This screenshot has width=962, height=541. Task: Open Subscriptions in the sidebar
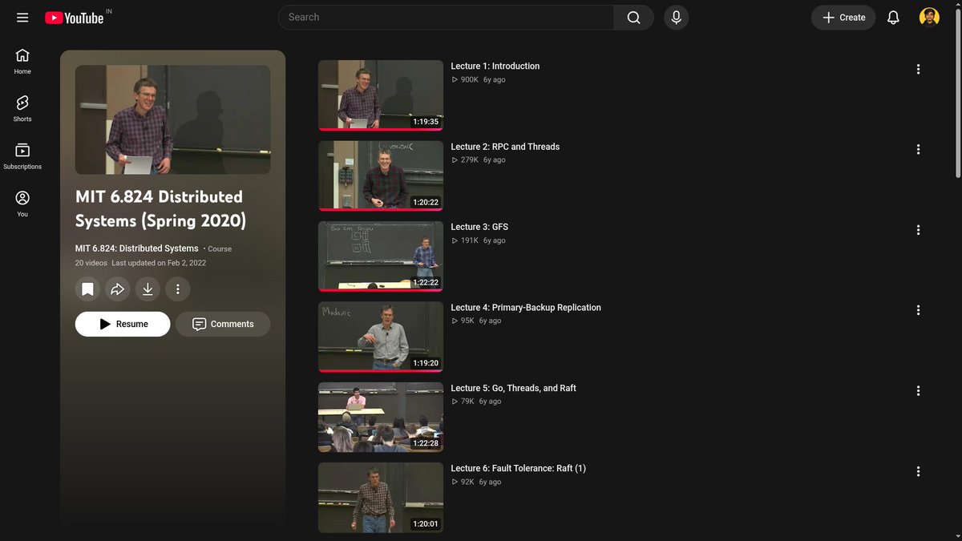pyautogui.click(x=22, y=156)
